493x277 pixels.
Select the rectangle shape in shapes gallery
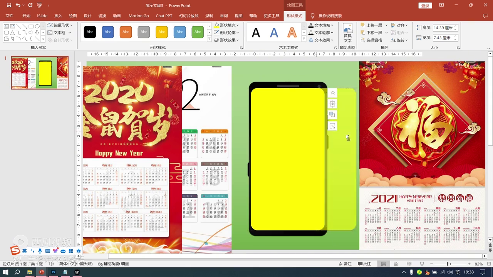31,27
